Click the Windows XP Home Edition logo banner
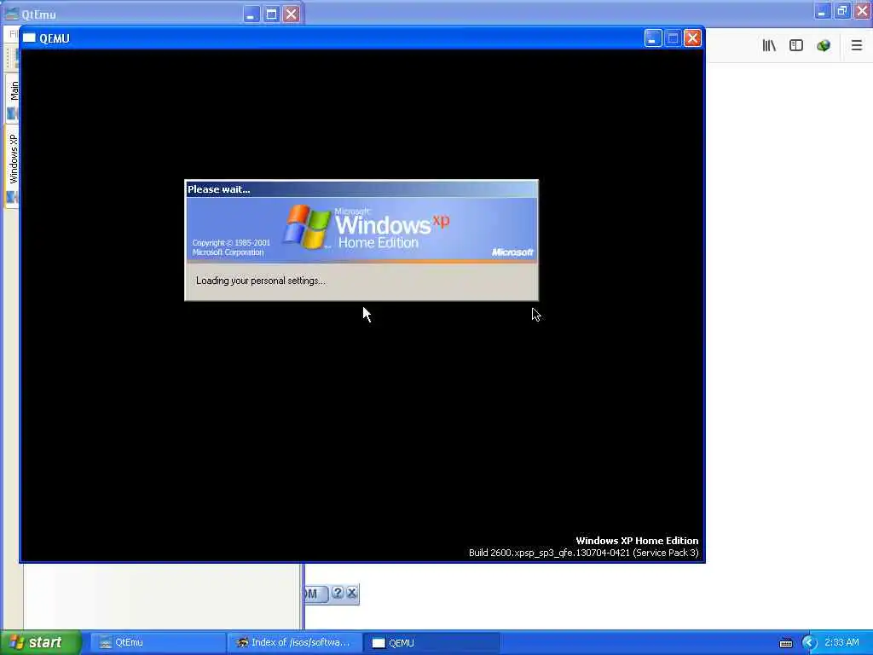Screen dimensions: 873x655 coord(361,229)
